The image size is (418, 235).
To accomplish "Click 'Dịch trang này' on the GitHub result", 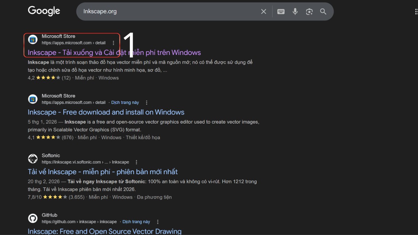I will 136,221.
